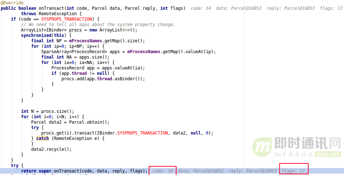
Task: Click the 'throws RemoteException' clause
Action: 49,14
